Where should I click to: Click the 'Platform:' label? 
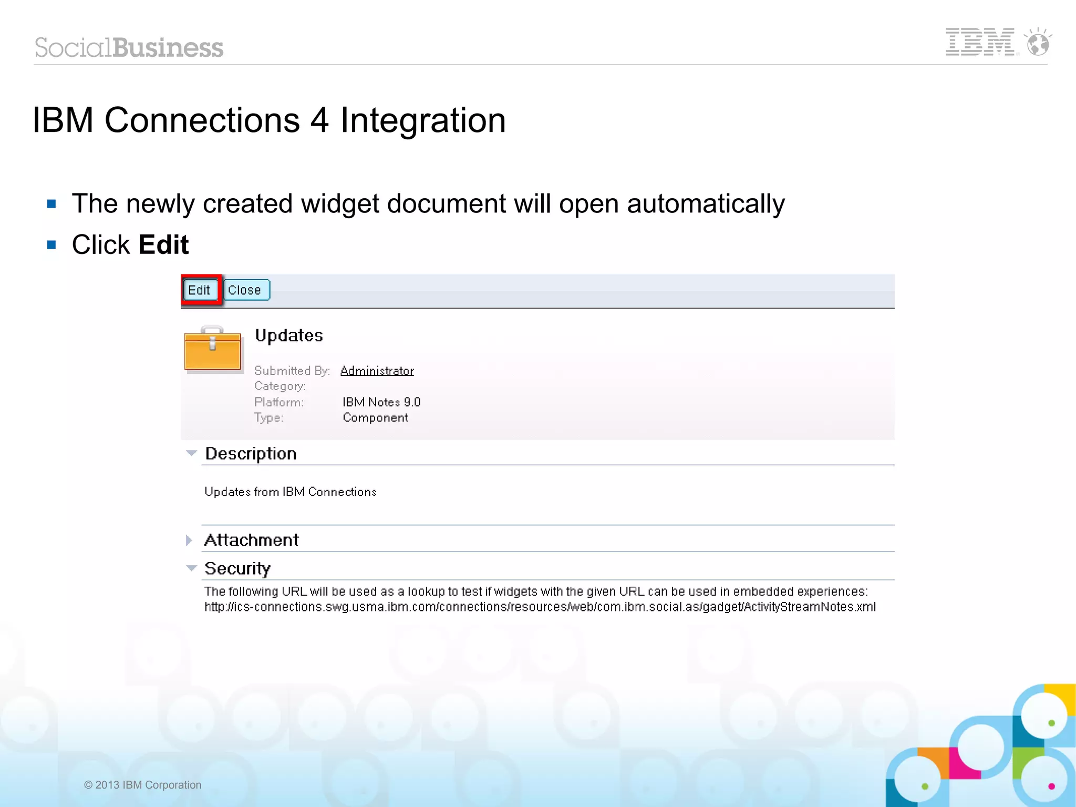click(279, 402)
